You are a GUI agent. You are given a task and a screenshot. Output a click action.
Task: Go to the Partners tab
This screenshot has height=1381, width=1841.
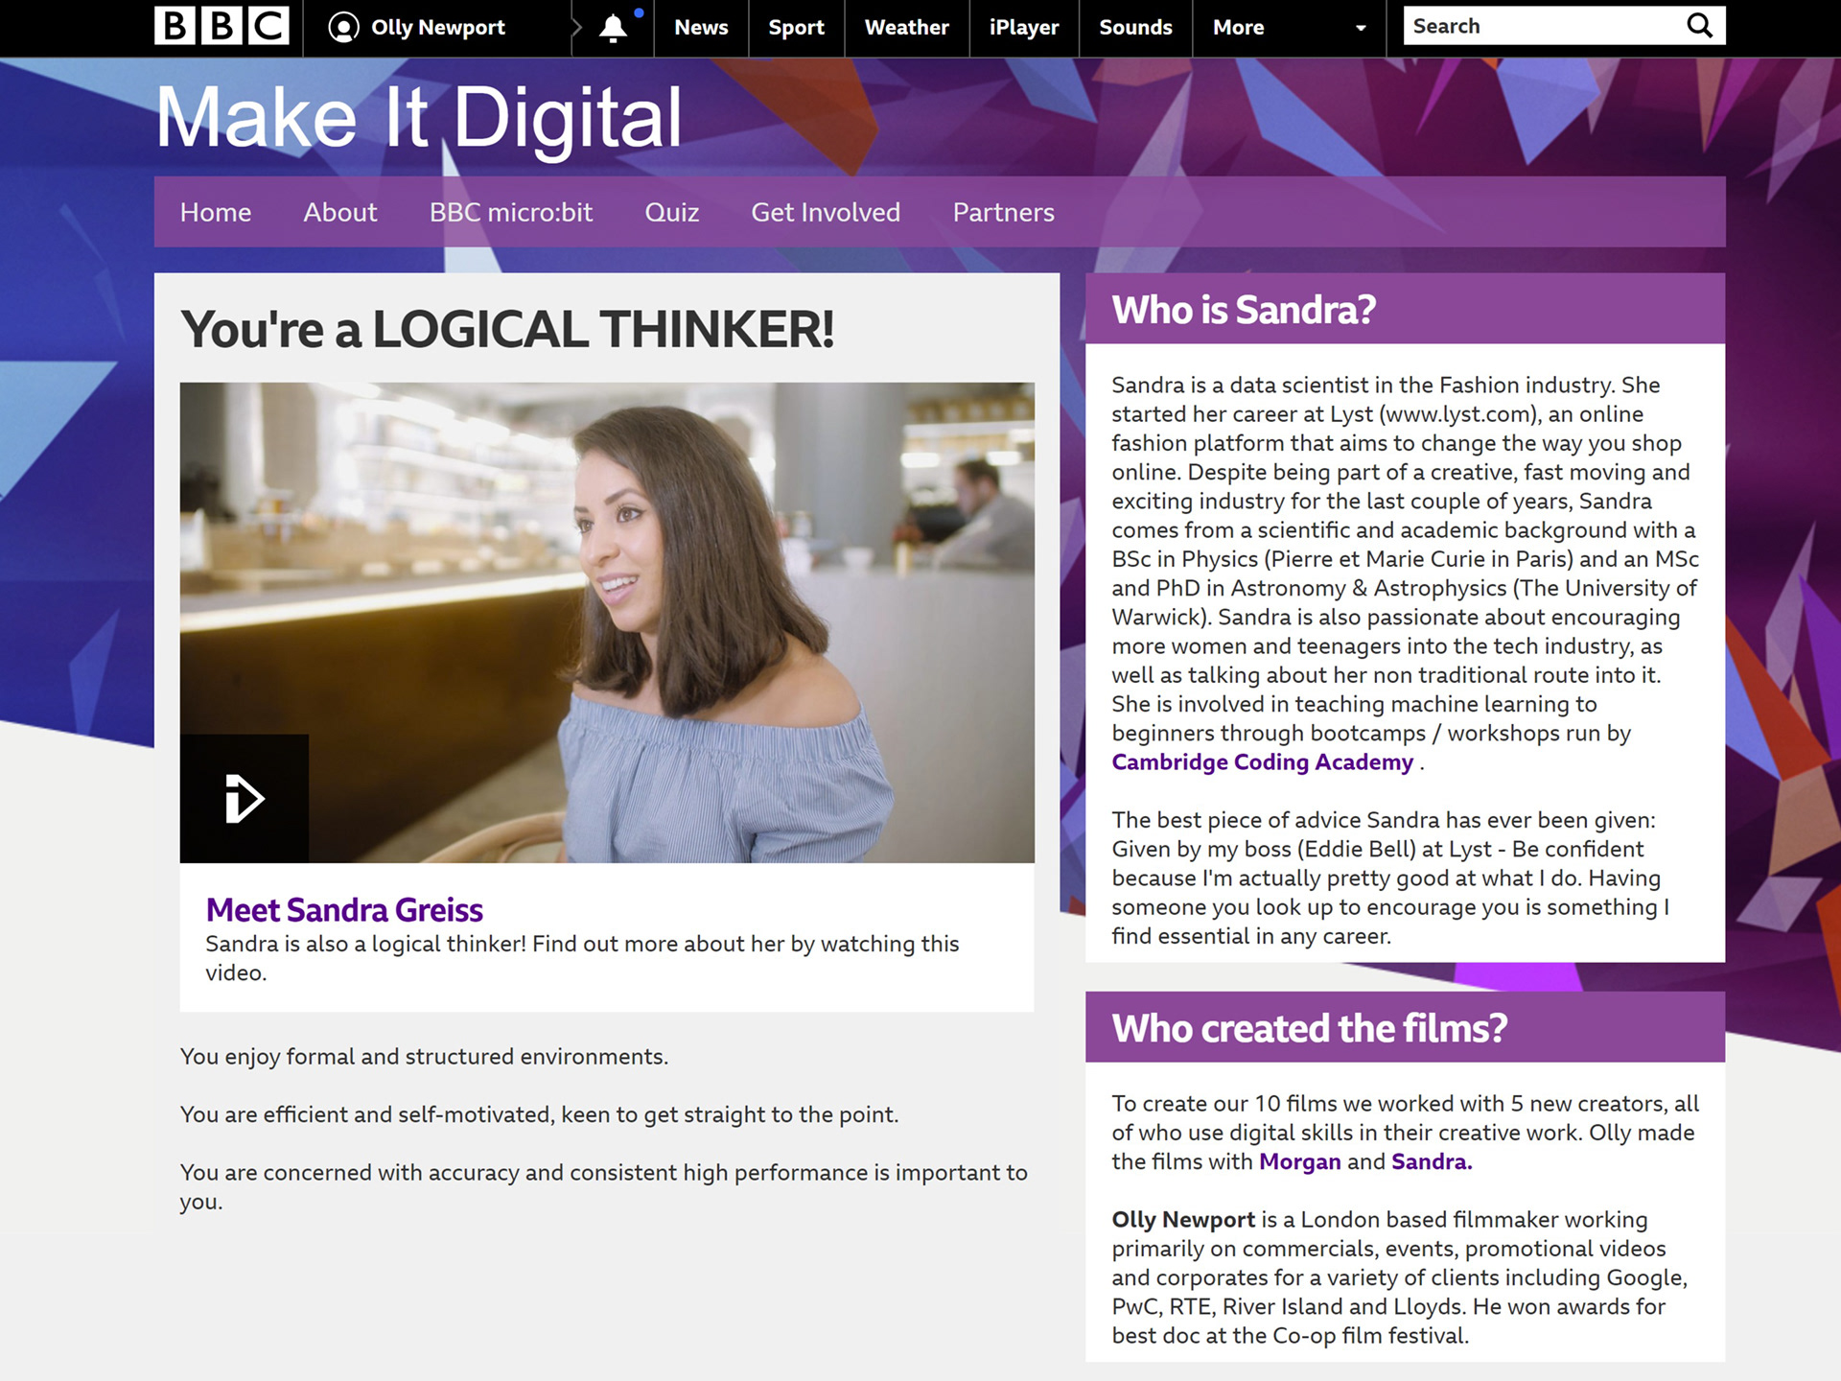point(1003,212)
